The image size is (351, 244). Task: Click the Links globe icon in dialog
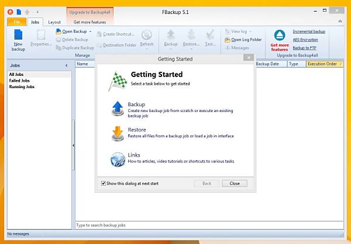coord(118,159)
